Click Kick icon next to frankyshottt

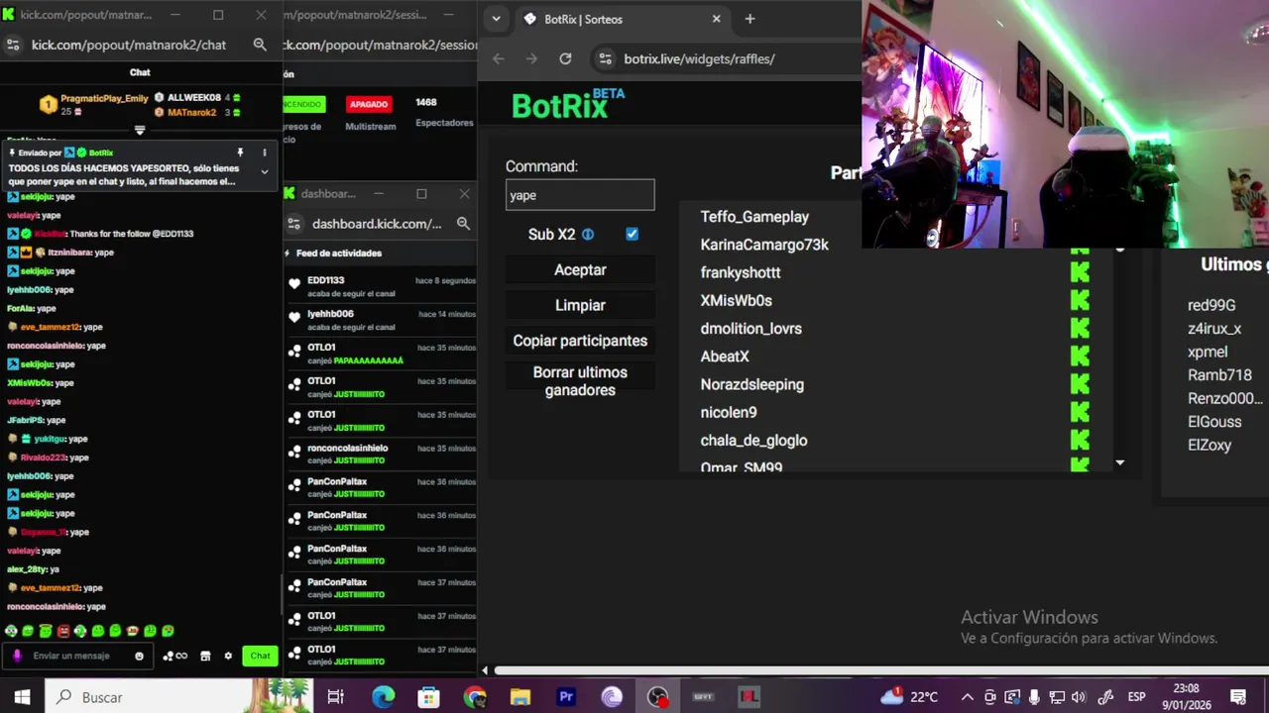(1080, 271)
